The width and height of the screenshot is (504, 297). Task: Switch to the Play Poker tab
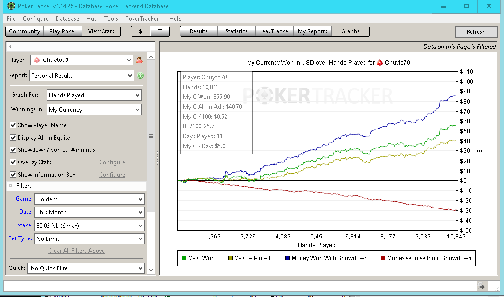(63, 31)
